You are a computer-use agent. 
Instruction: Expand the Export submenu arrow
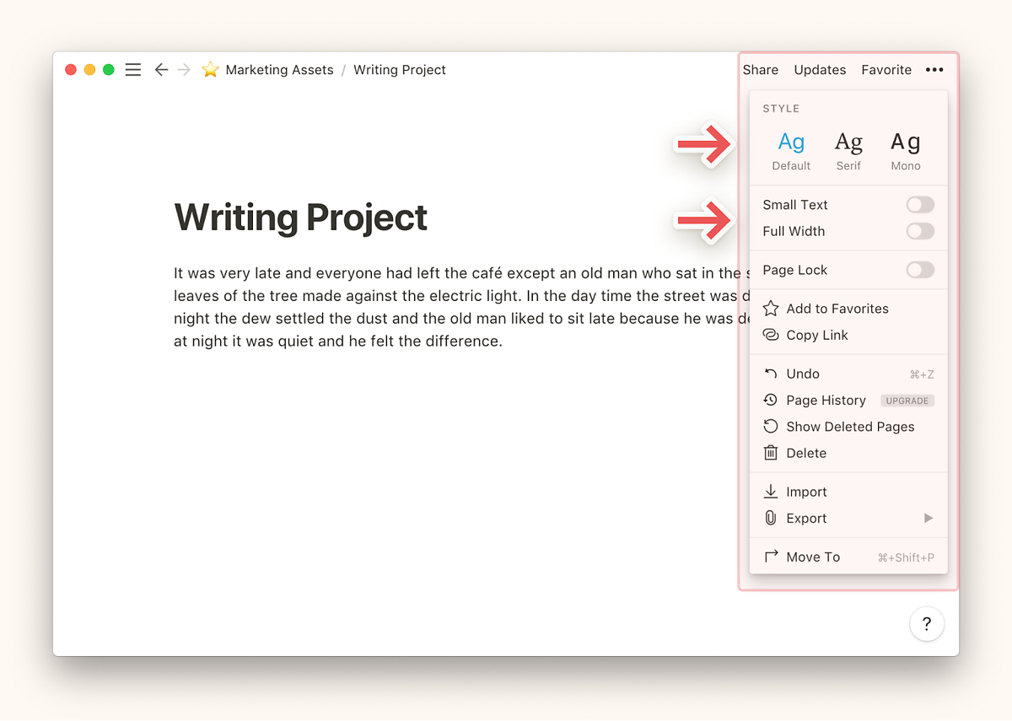(929, 518)
